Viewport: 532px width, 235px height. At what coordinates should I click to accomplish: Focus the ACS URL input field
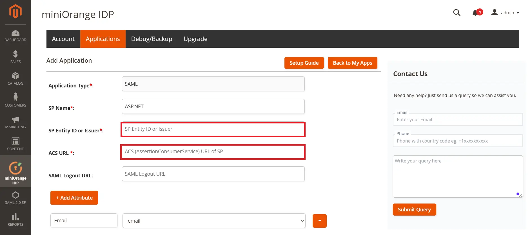pos(213,152)
